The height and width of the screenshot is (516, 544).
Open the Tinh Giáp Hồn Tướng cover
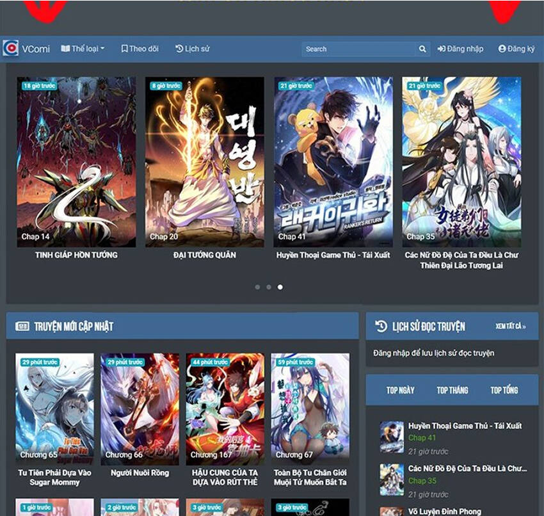pyautogui.click(x=76, y=162)
